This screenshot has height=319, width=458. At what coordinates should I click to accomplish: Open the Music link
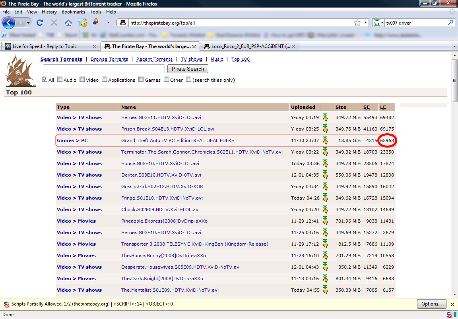click(217, 59)
